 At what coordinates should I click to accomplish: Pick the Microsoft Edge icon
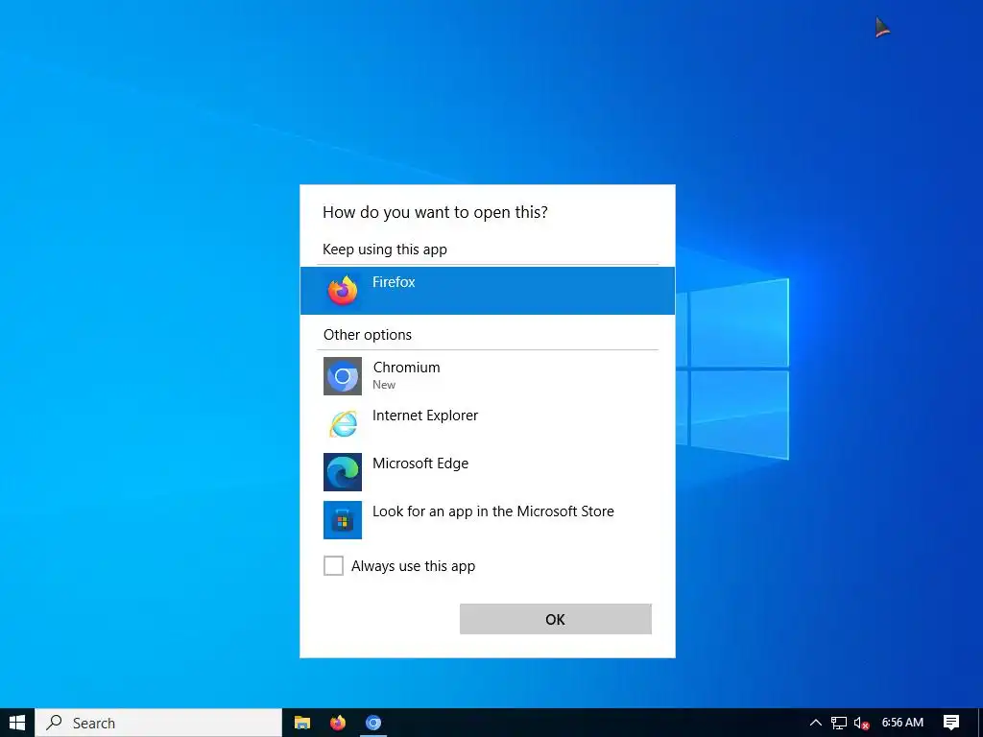click(343, 472)
